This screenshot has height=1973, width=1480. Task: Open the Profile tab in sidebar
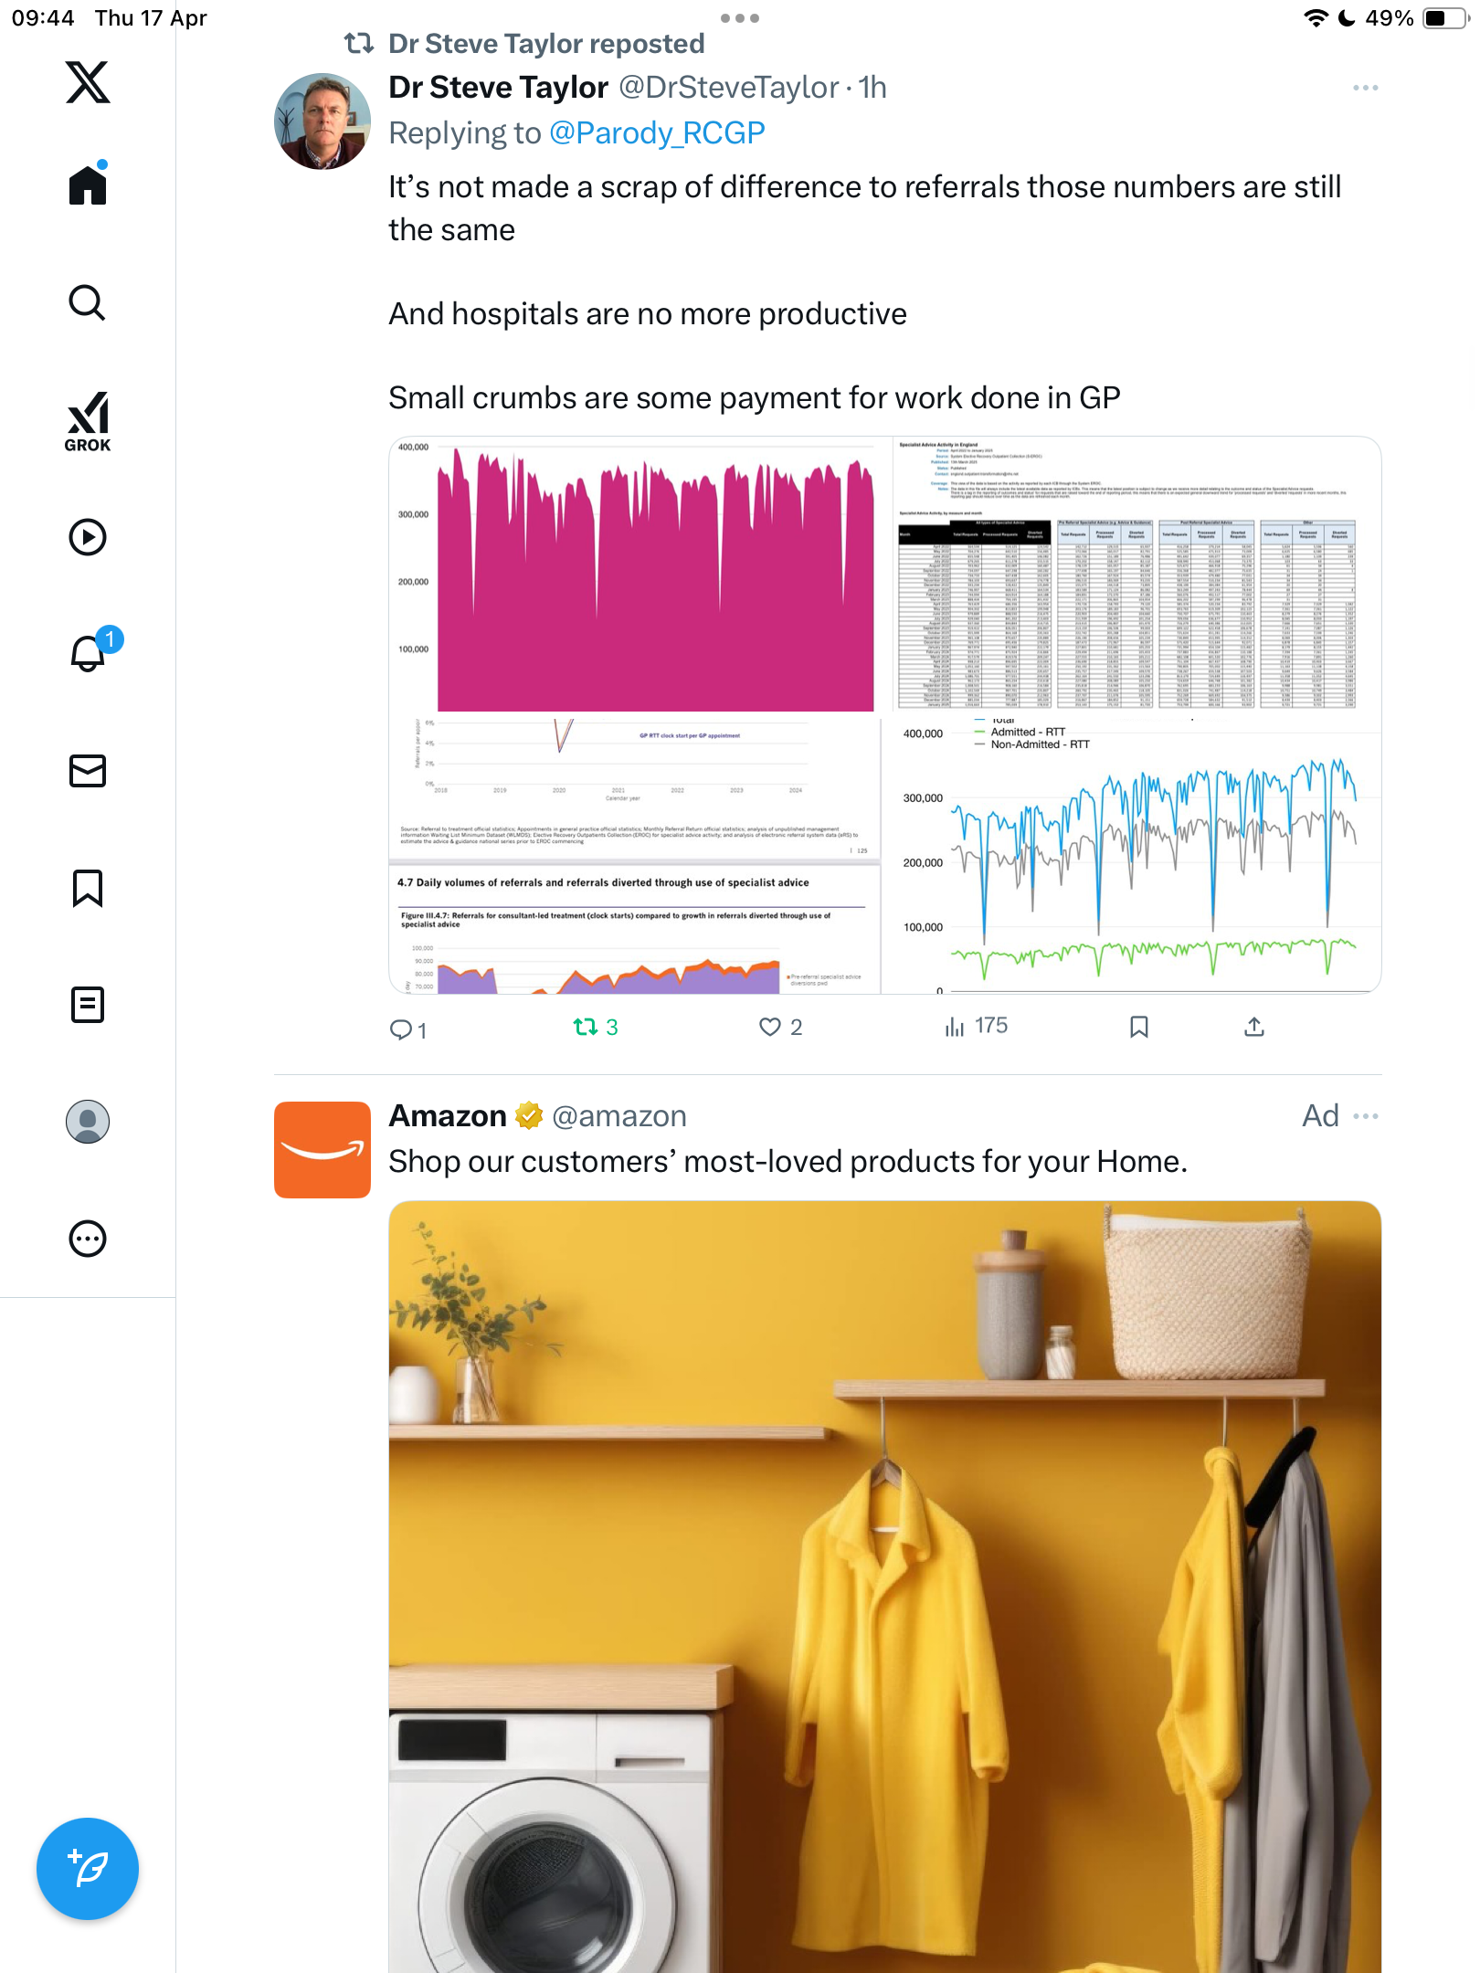click(88, 1122)
